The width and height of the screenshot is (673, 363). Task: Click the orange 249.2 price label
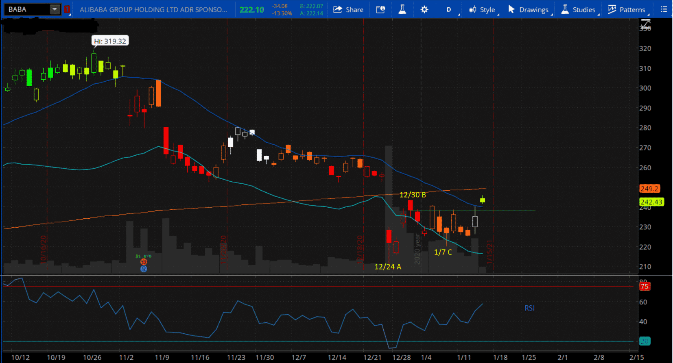coord(649,189)
